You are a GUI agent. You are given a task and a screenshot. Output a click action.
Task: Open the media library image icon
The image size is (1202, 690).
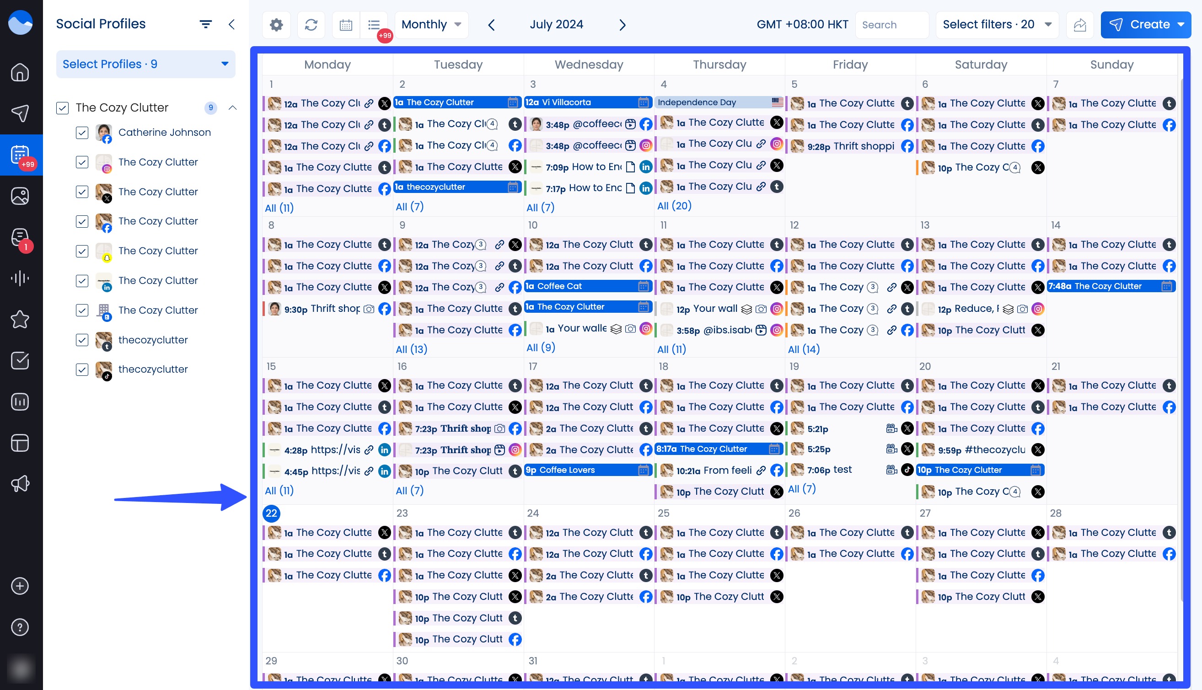20,196
